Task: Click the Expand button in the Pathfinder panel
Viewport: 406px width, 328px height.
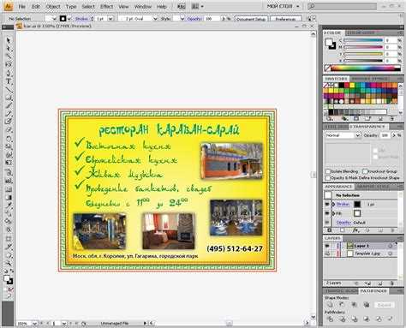Action: click(x=385, y=305)
